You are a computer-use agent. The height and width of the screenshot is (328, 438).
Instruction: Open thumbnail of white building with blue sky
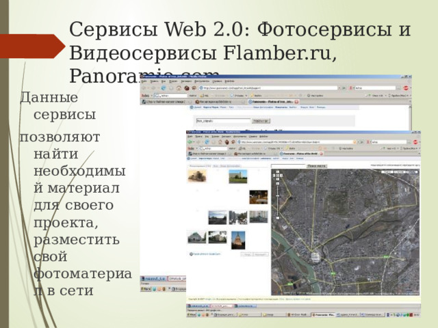[238, 176]
